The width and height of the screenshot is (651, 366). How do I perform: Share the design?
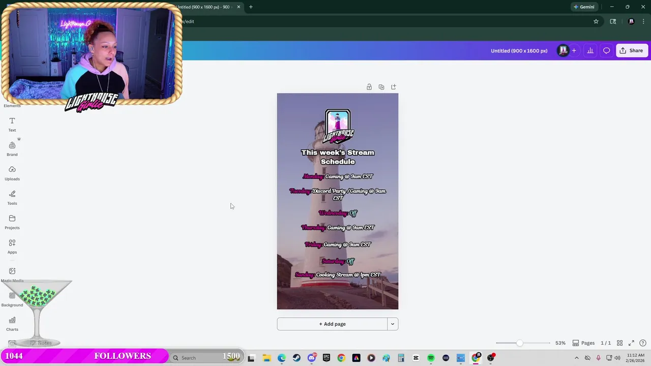click(x=632, y=50)
